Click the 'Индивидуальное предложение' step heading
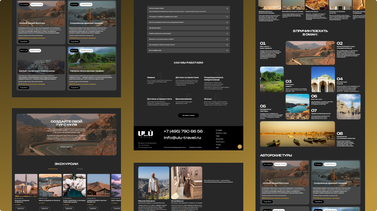This screenshot has width=377, height=211. [x=214, y=79]
